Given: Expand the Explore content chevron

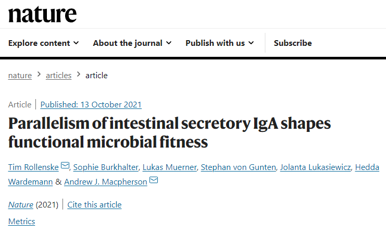Looking at the screenshot, I should (76, 43).
